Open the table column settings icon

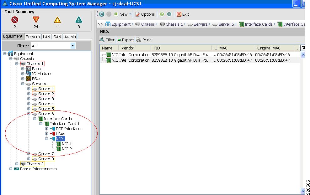click(303, 48)
